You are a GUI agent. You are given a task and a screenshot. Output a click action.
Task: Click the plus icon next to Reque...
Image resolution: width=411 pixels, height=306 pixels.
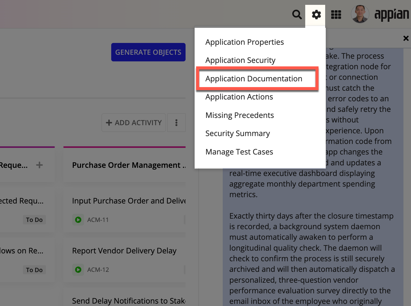coord(39,165)
